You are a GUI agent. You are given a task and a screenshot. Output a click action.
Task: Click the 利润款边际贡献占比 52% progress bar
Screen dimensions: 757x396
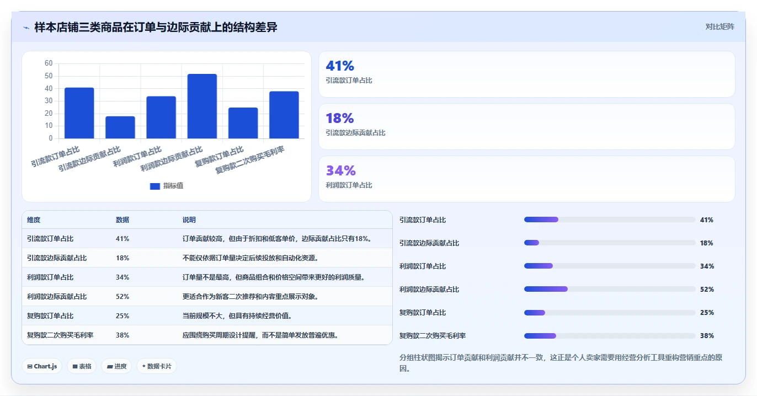(610, 289)
